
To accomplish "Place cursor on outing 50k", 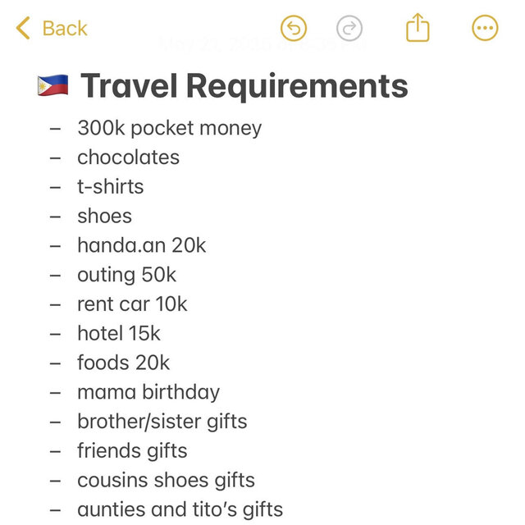I will point(126,276).
